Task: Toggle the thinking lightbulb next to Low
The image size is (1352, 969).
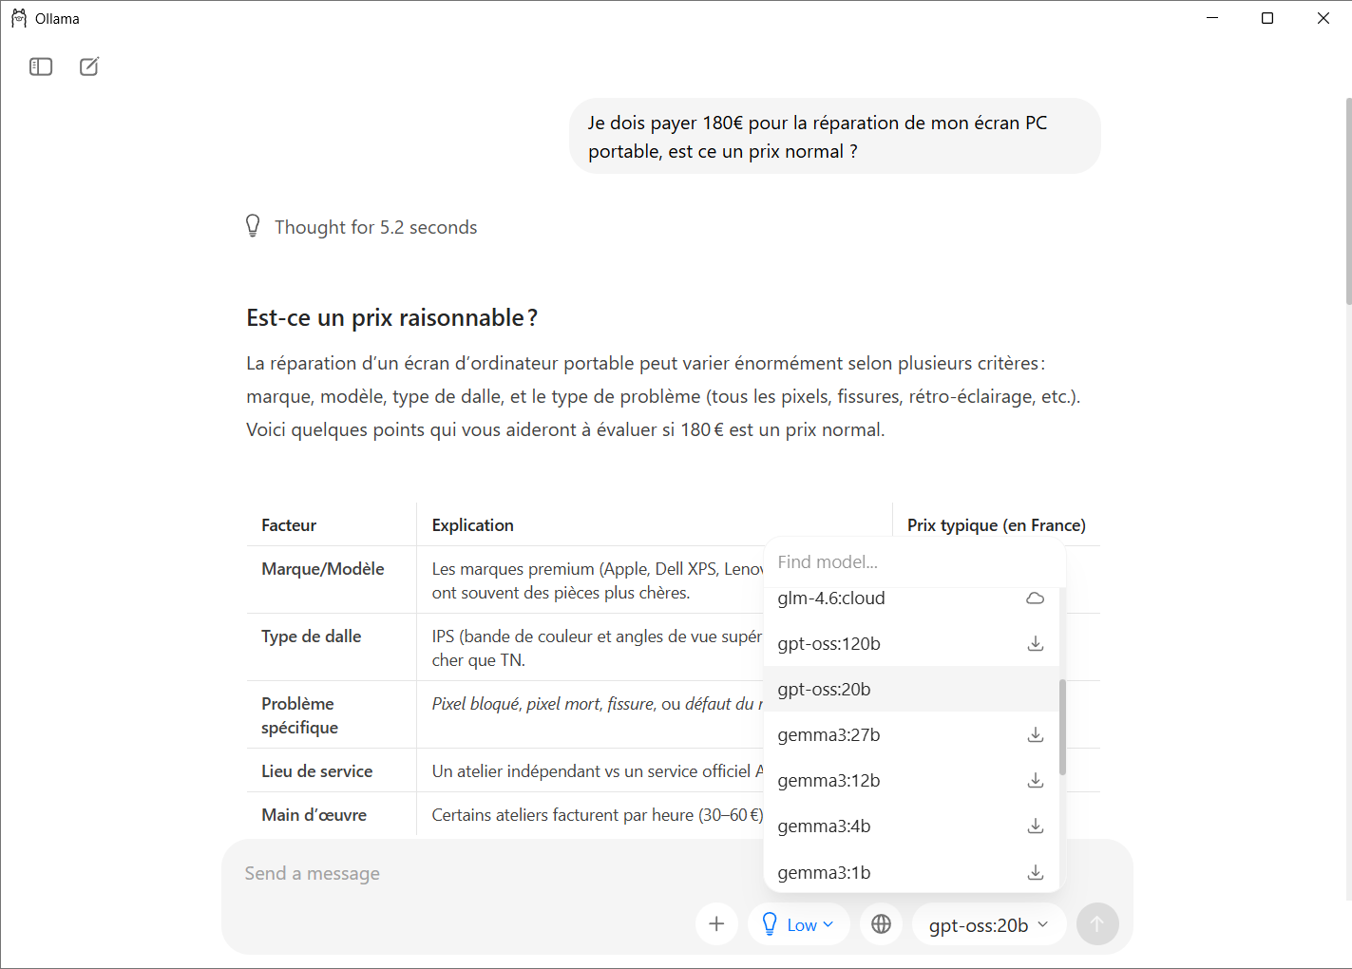Action: click(x=769, y=922)
